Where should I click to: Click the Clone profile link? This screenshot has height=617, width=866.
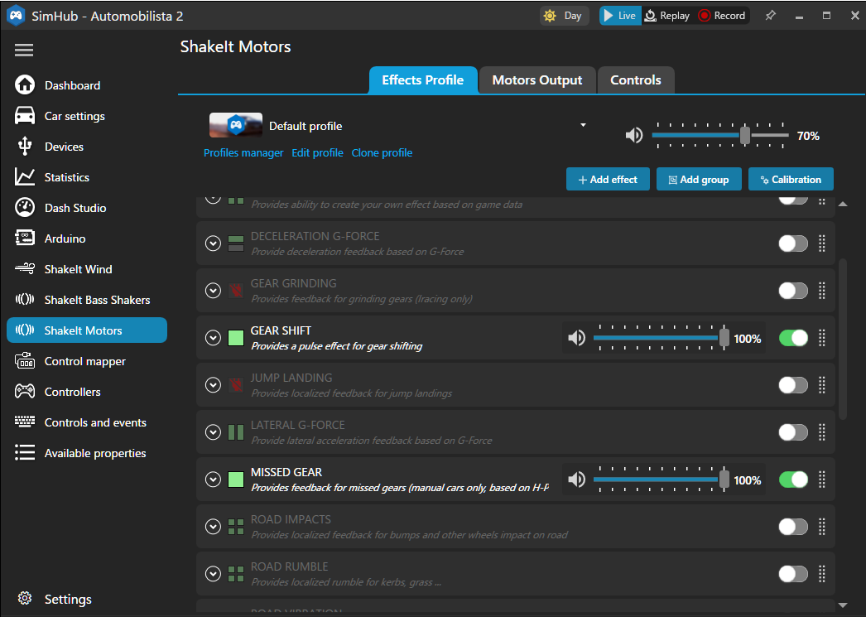click(382, 152)
